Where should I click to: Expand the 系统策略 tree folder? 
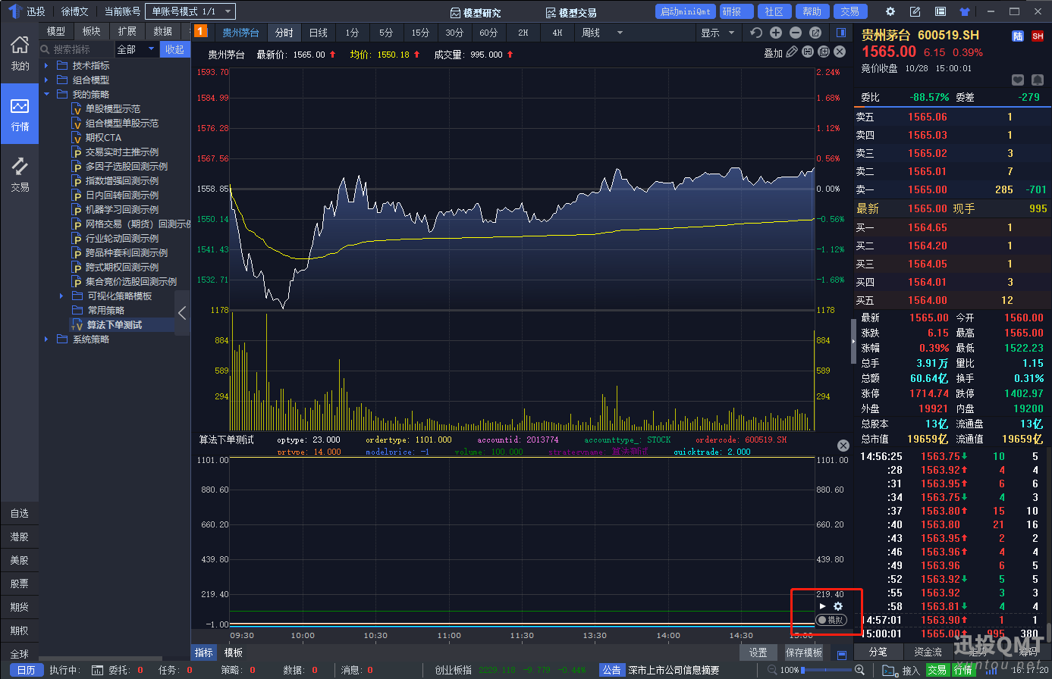[47, 339]
